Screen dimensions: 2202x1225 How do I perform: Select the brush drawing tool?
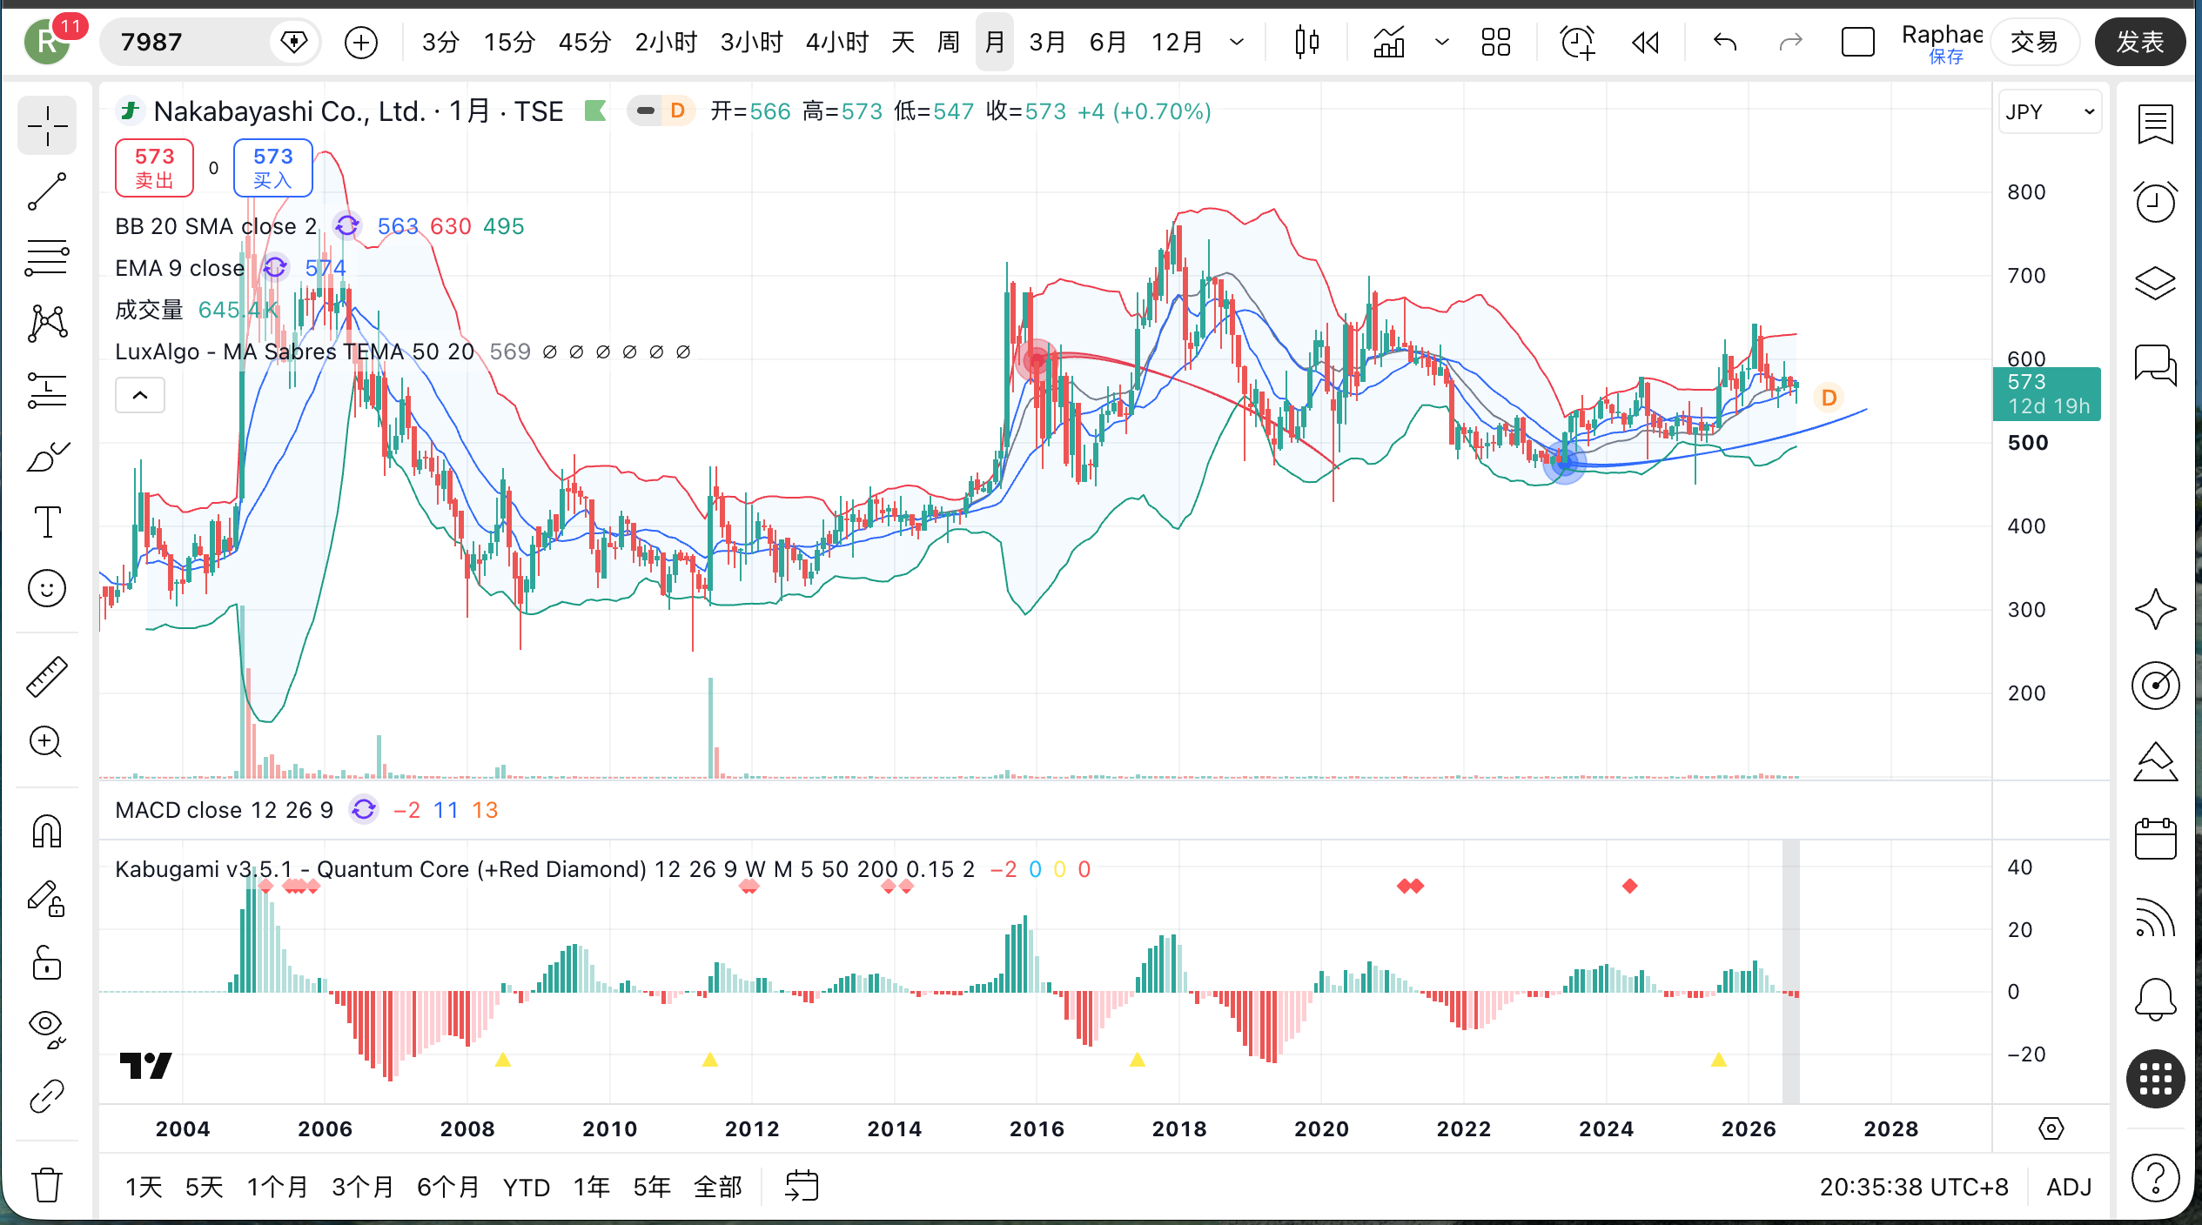(47, 456)
